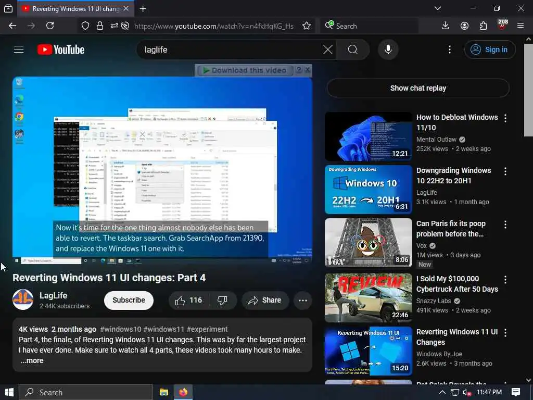
Task: Click the video player
Action: (162, 170)
